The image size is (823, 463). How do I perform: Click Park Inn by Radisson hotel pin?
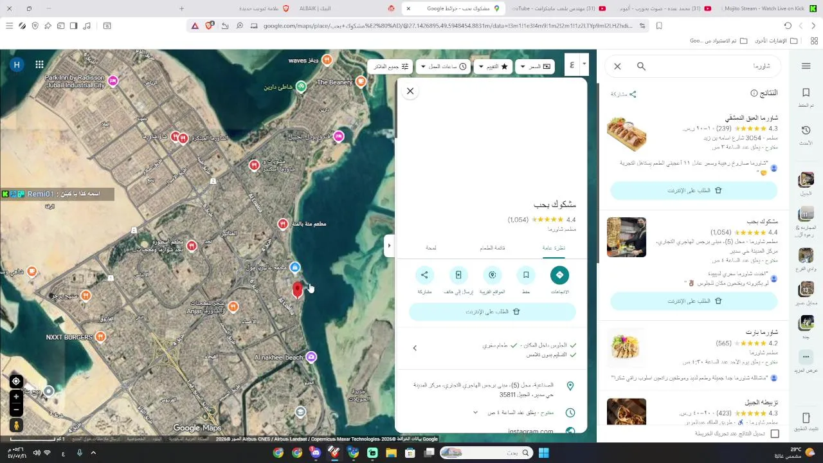coord(113,80)
